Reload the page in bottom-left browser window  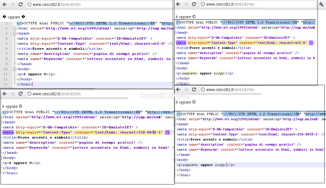(20, 94)
